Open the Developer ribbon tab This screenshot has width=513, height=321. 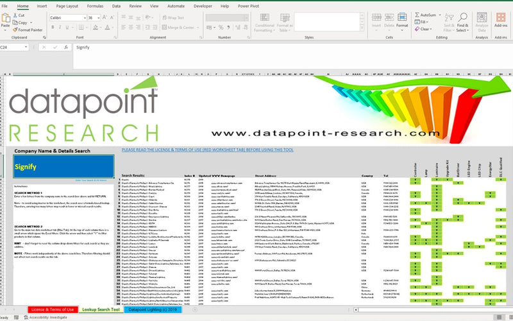click(203, 6)
